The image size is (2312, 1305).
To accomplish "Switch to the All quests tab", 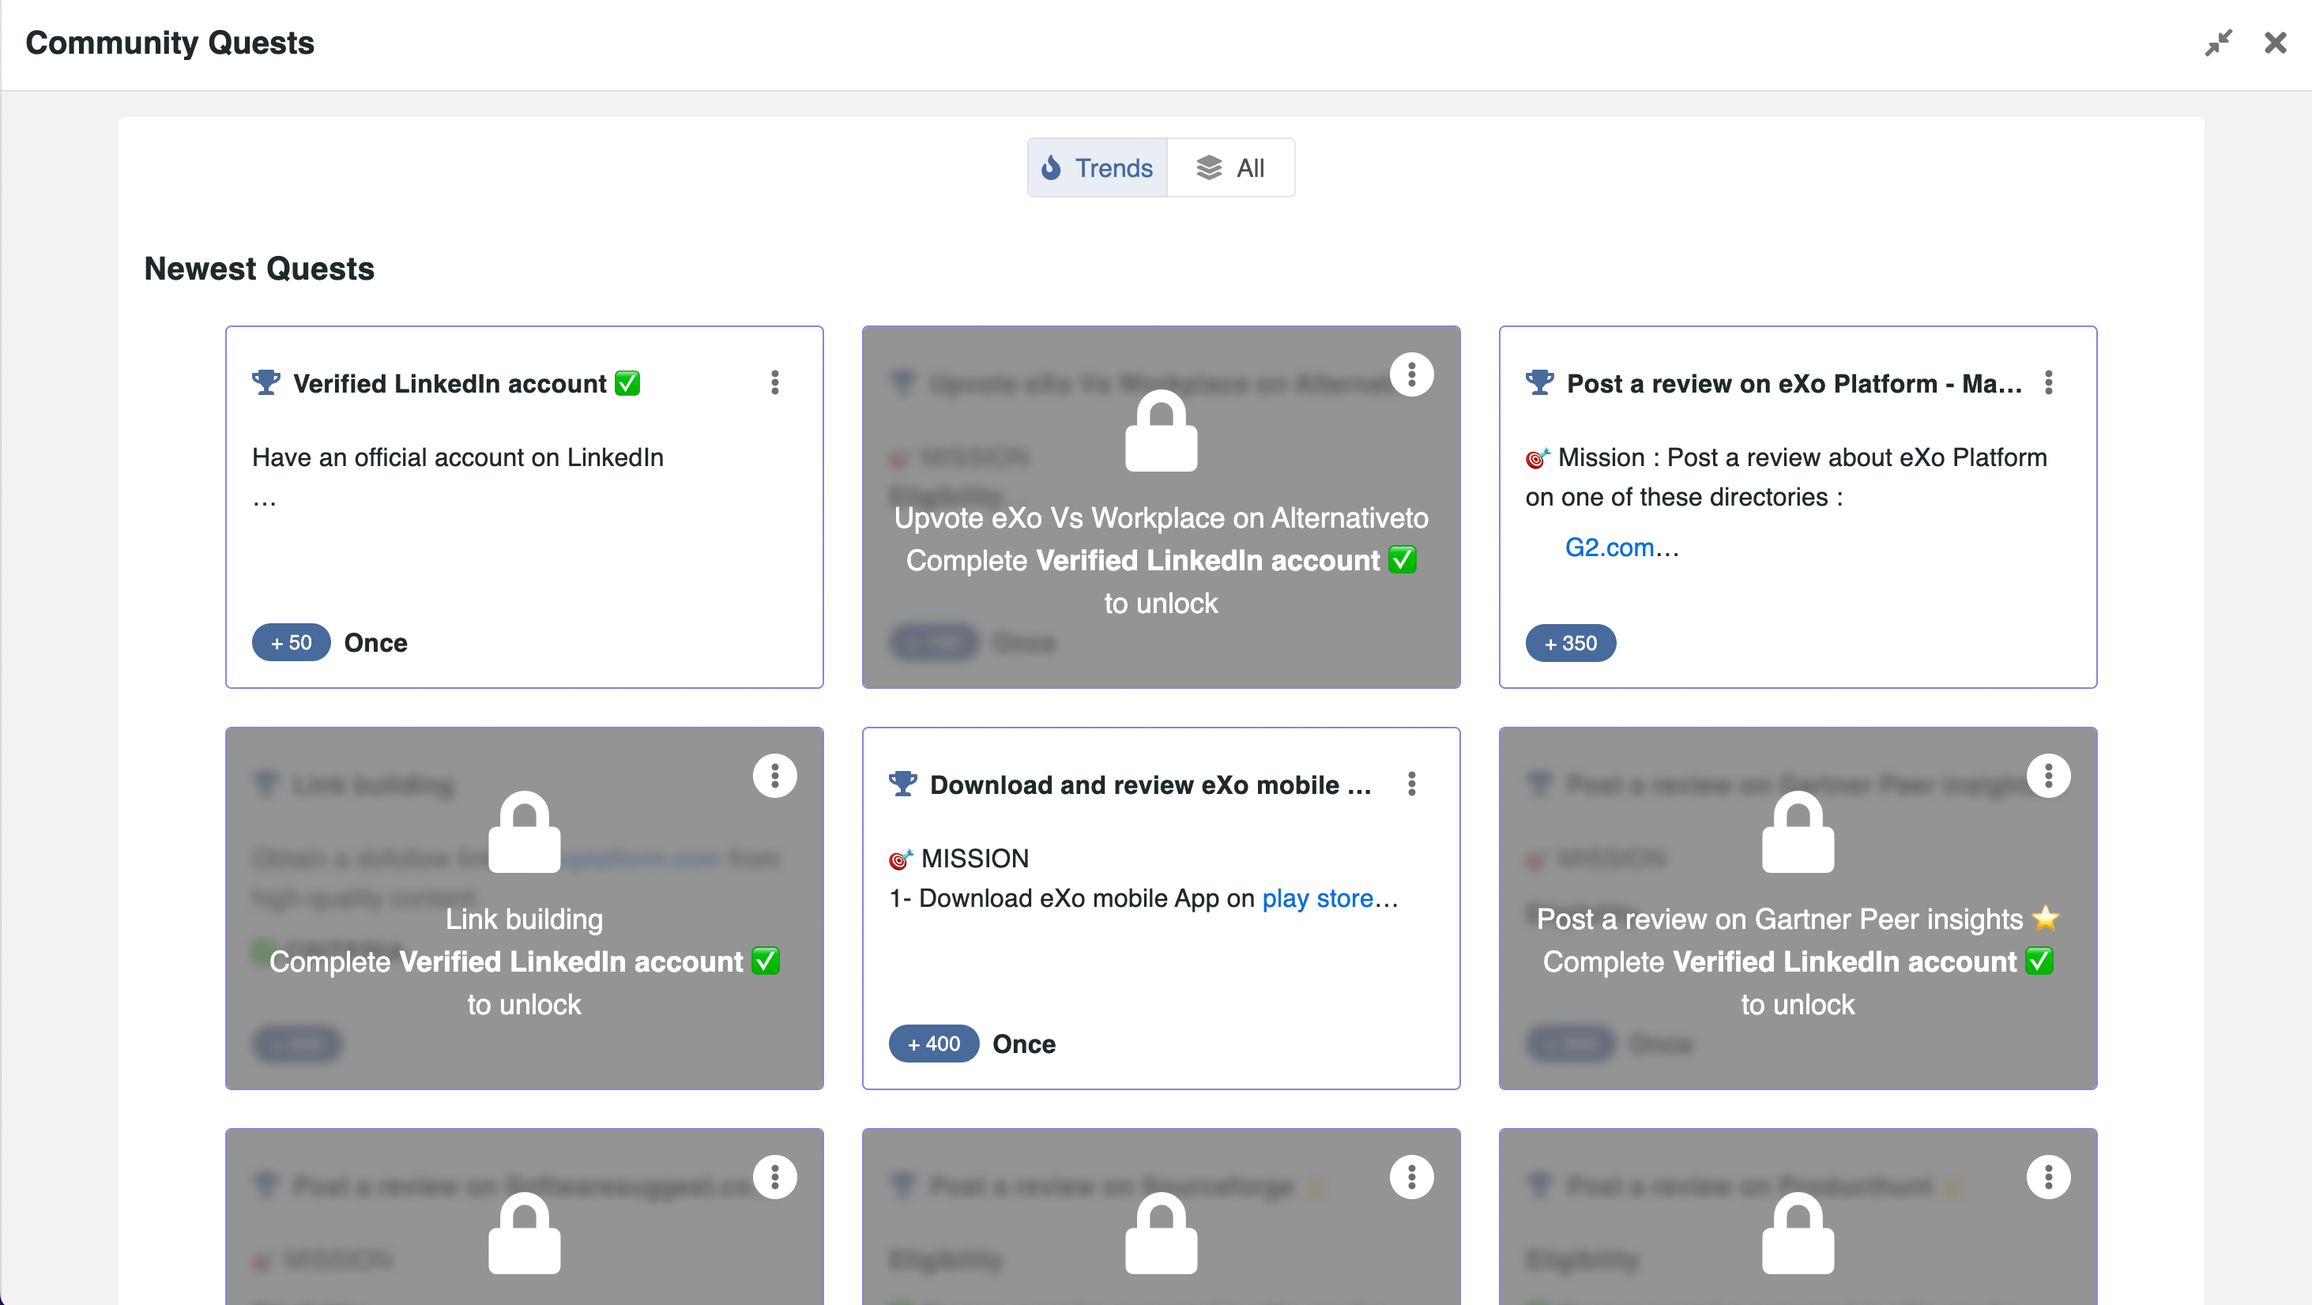I will click(1230, 167).
